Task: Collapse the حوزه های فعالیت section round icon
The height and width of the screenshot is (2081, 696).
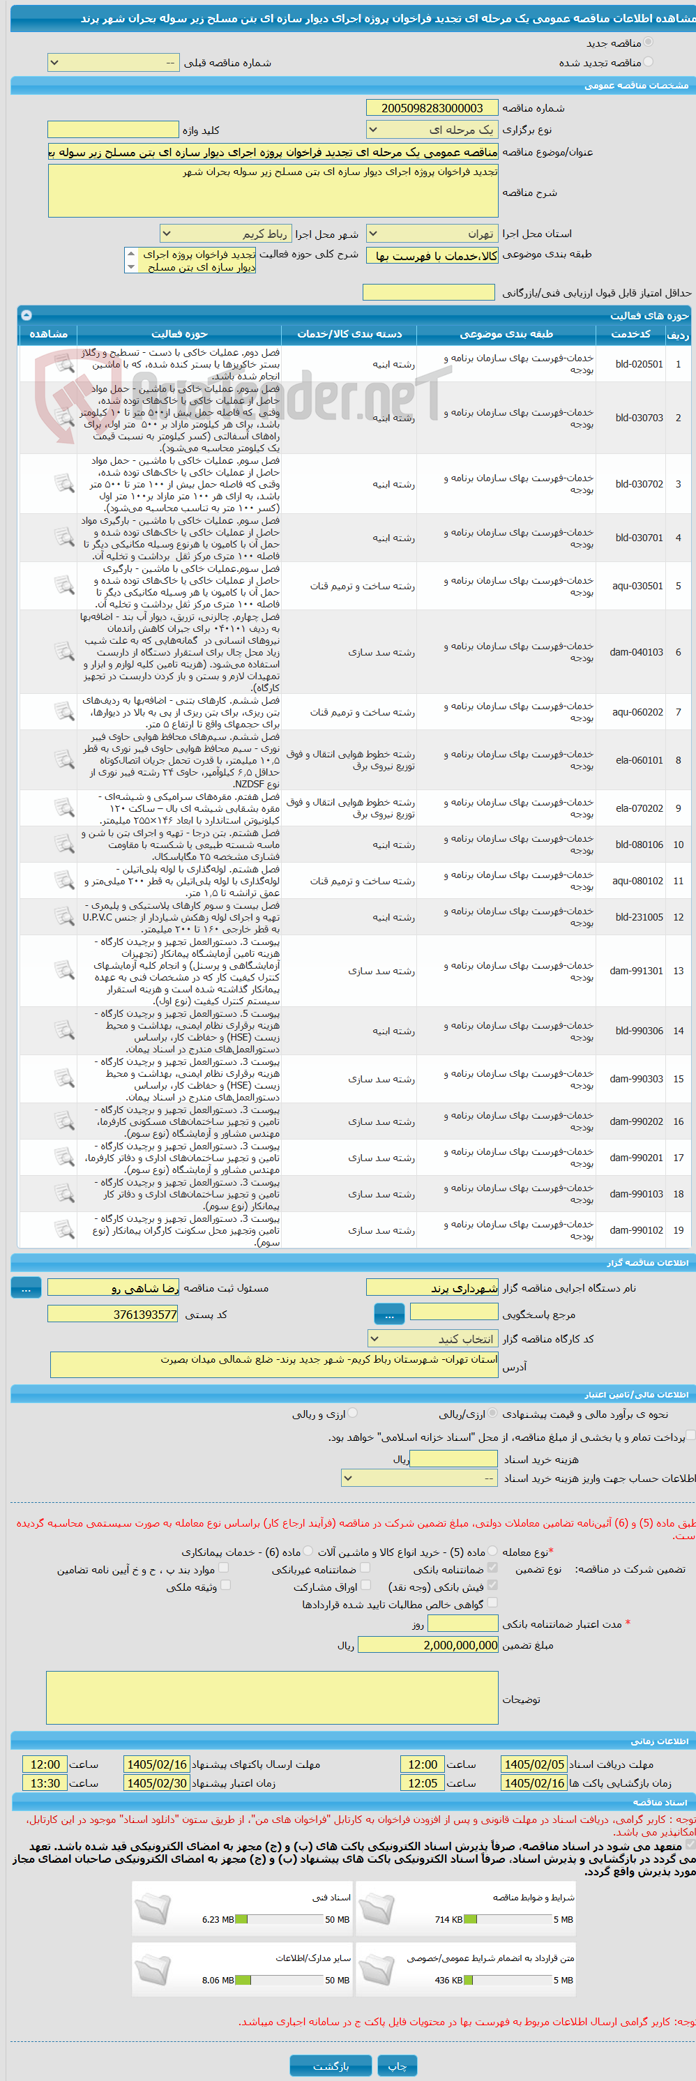Action: point(26,315)
